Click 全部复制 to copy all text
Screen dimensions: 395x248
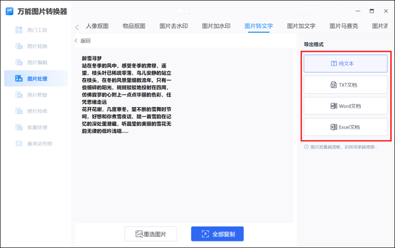coord(217,234)
